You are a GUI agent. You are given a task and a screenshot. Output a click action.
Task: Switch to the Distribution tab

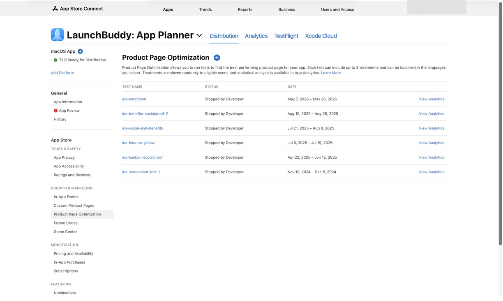[x=224, y=36]
